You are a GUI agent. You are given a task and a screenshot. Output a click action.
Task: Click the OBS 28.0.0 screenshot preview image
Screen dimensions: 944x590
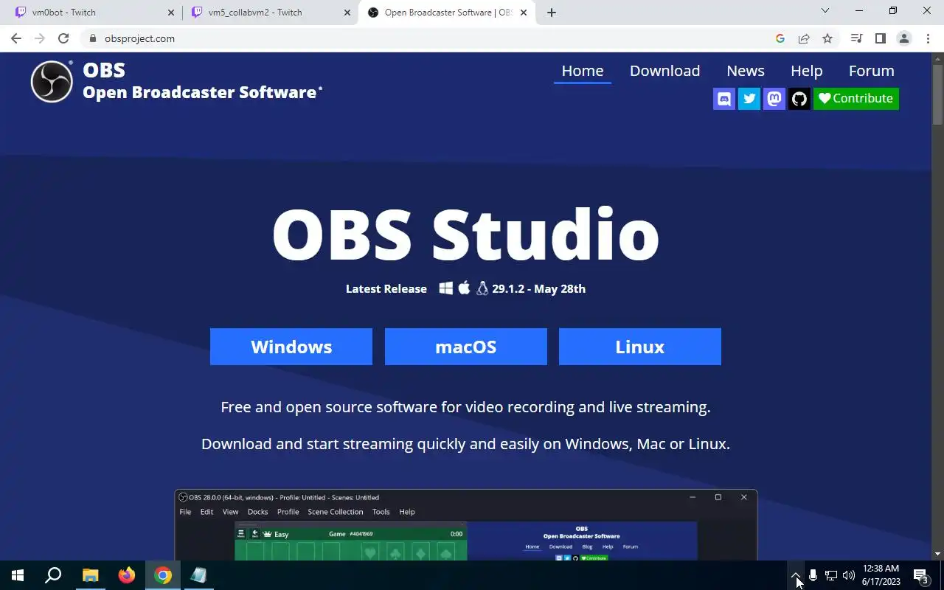(x=466, y=524)
